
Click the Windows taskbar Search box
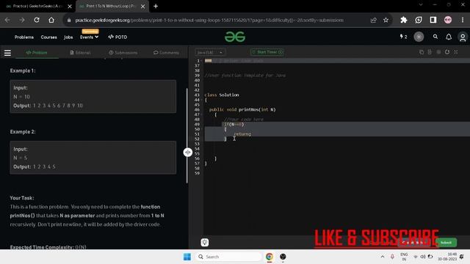228,257
